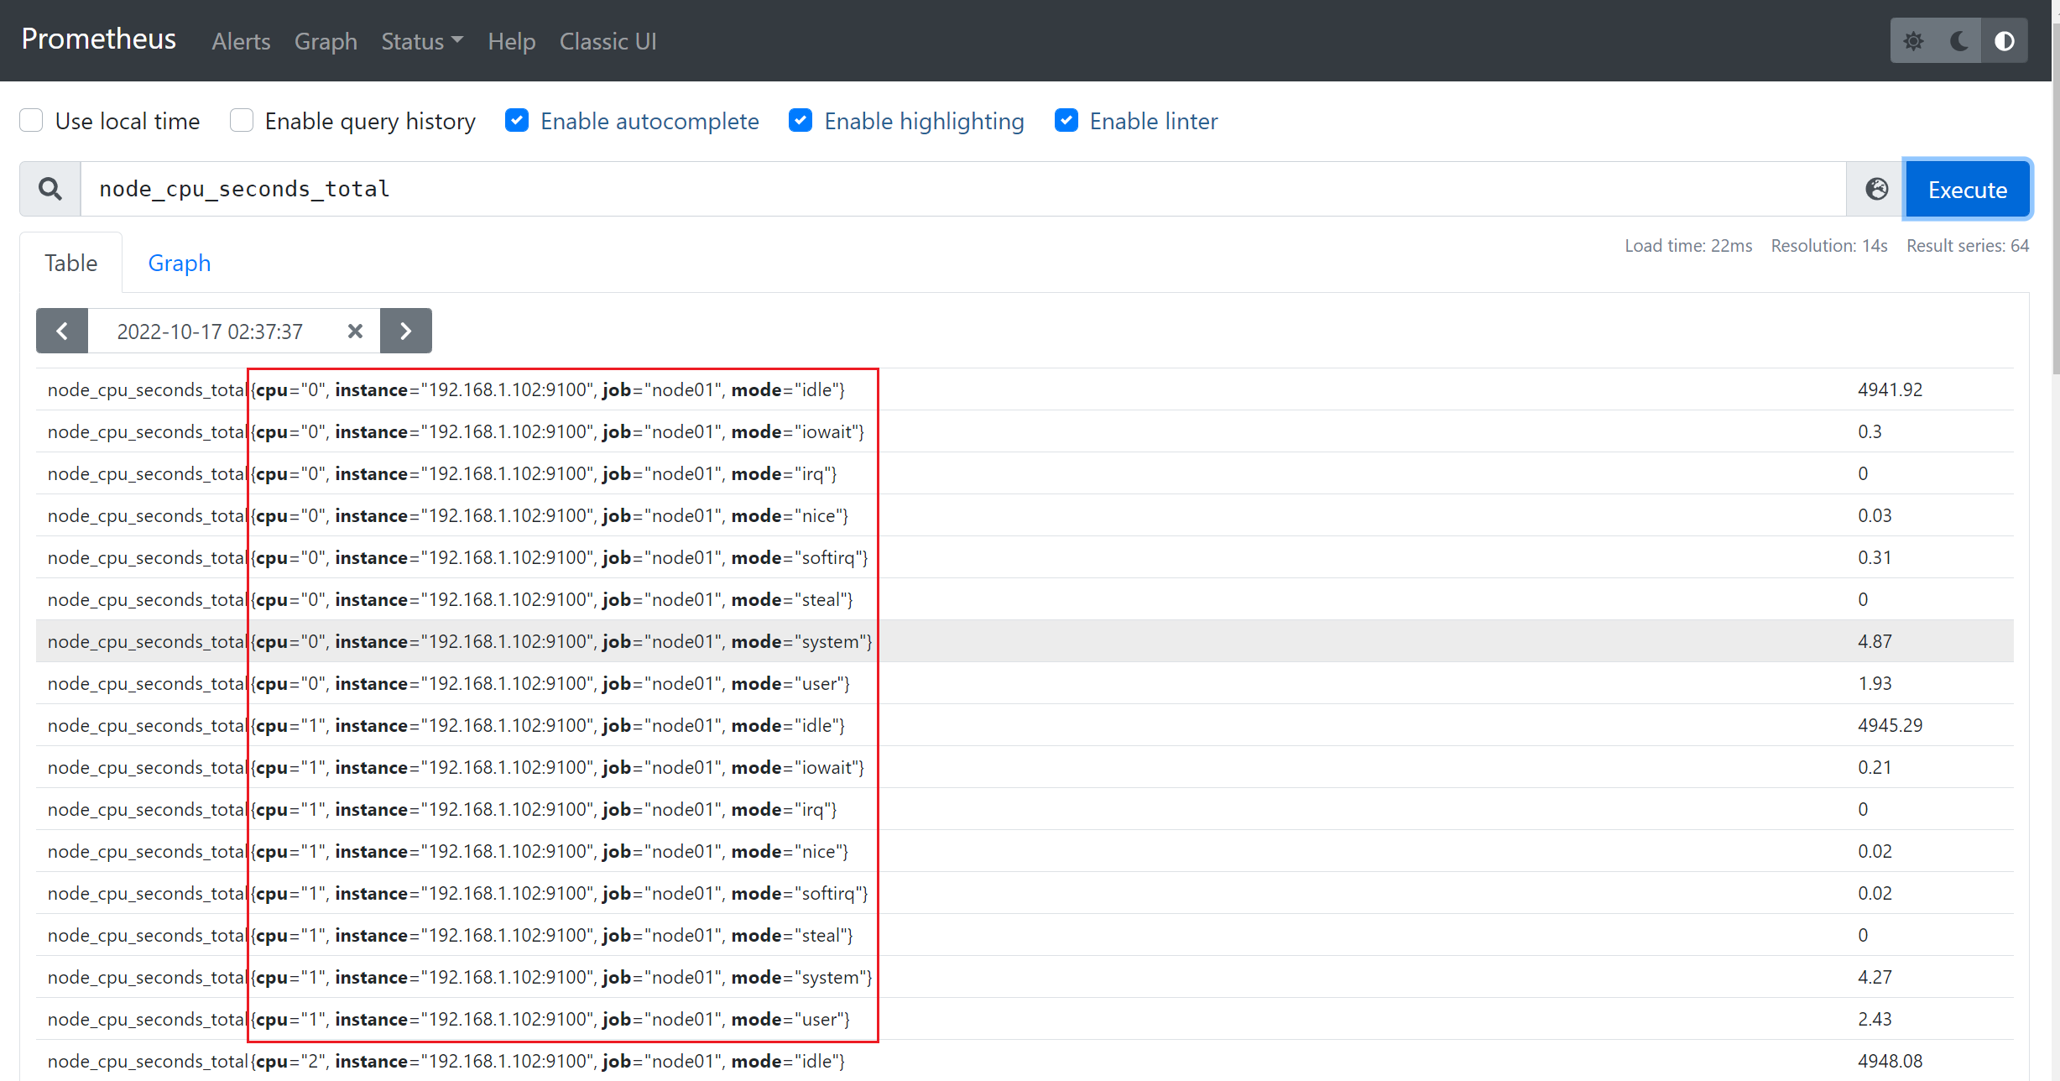The height and width of the screenshot is (1081, 2060).
Task: Select cpu 1 mode steal series row
Action: click(1025, 935)
